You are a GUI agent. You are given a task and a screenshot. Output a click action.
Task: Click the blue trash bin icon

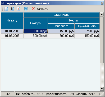click(x=26, y=9)
